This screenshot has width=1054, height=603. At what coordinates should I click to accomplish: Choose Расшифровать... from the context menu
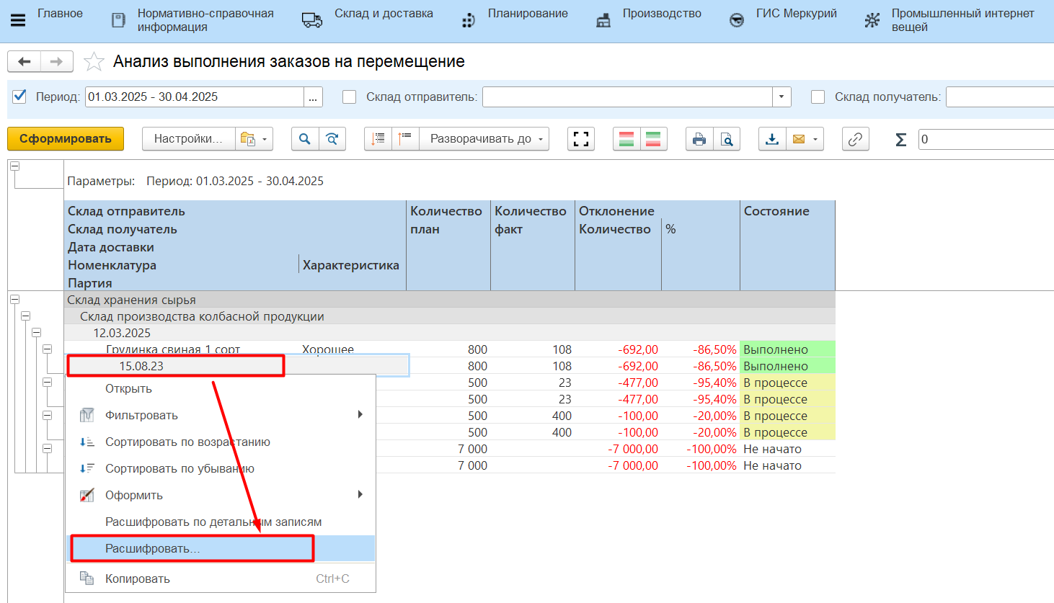coord(153,548)
